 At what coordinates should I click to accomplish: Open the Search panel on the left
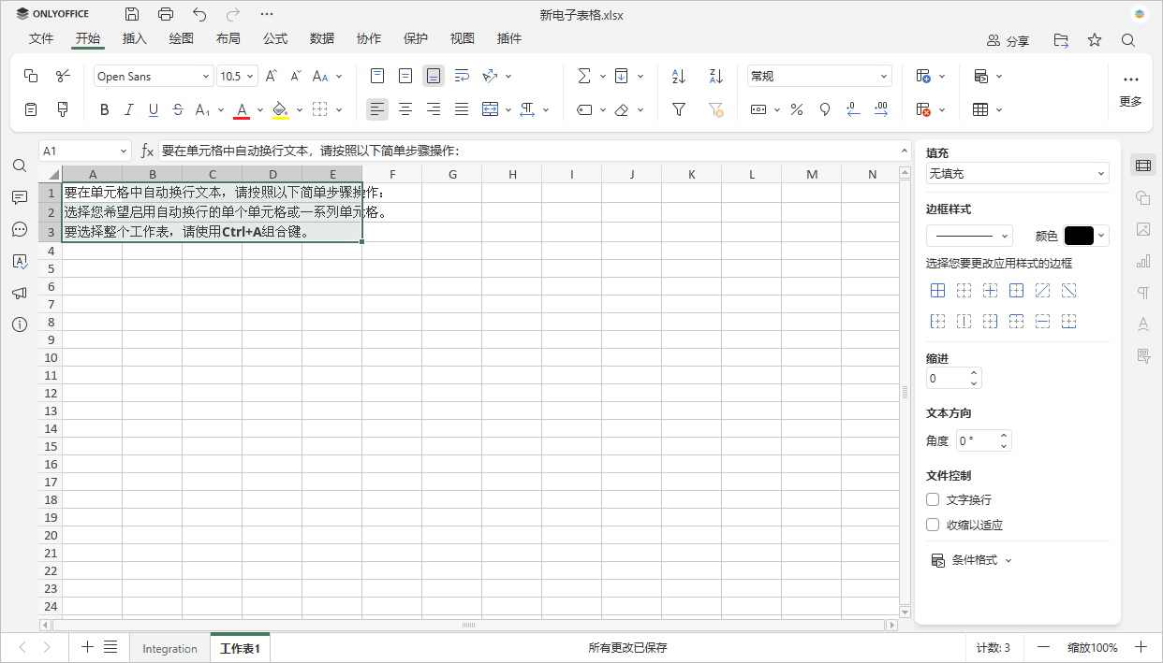(19, 166)
